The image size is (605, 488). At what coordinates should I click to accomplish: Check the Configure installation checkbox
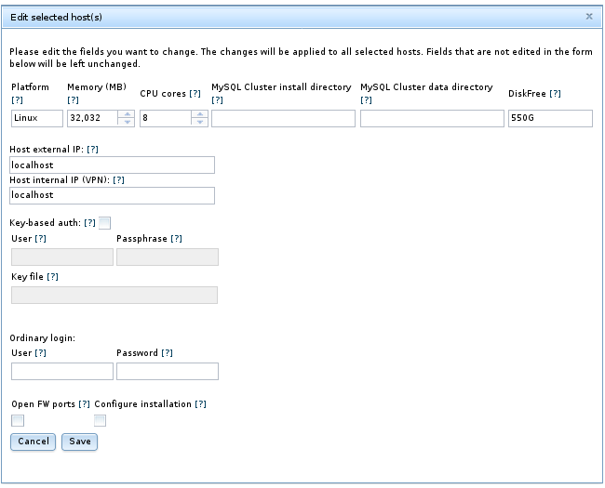pyautogui.click(x=101, y=421)
